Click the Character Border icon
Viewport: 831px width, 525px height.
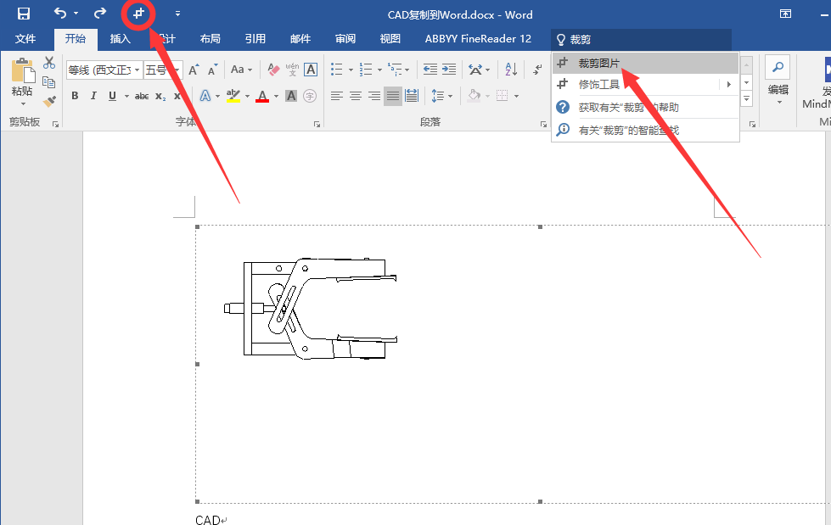point(311,70)
